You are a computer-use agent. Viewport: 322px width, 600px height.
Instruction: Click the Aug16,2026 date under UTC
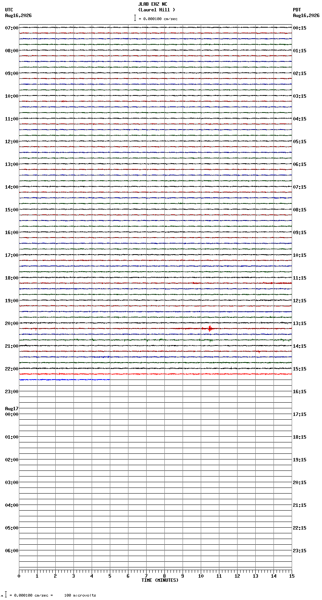tap(18, 16)
